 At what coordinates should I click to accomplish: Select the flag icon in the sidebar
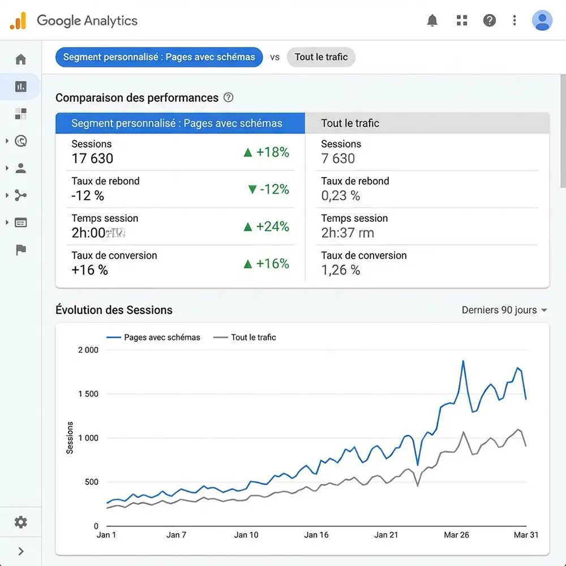coord(20,250)
